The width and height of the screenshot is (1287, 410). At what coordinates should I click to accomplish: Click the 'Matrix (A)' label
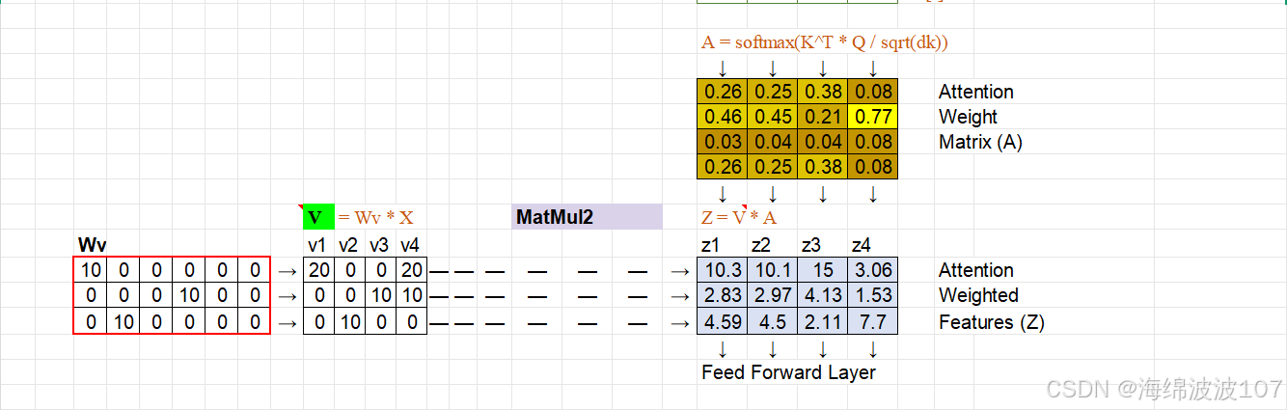(x=980, y=143)
